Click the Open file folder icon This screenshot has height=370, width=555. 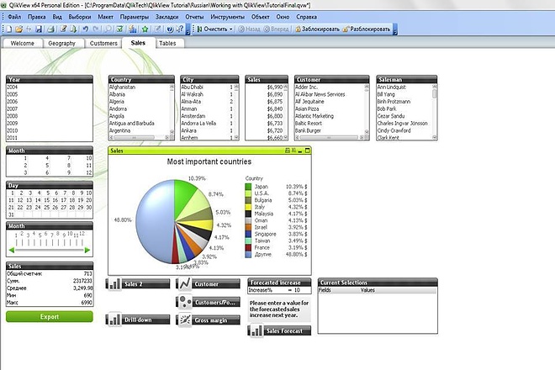pos(18,29)
